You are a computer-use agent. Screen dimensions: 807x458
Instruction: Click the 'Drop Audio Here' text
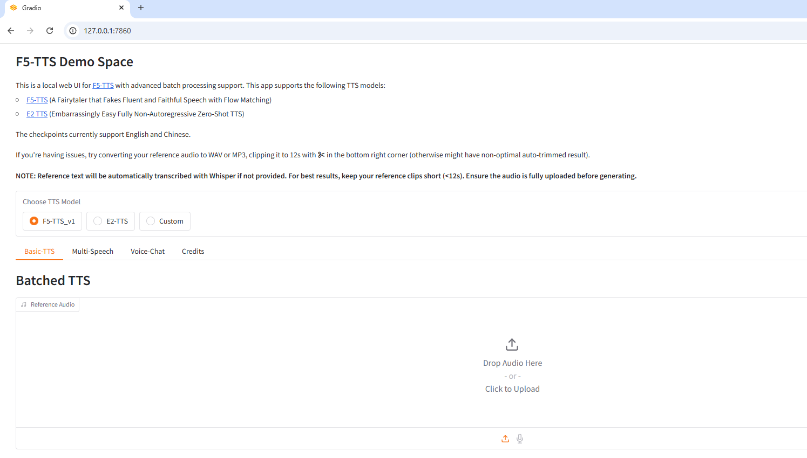click(x=512, y=363)
